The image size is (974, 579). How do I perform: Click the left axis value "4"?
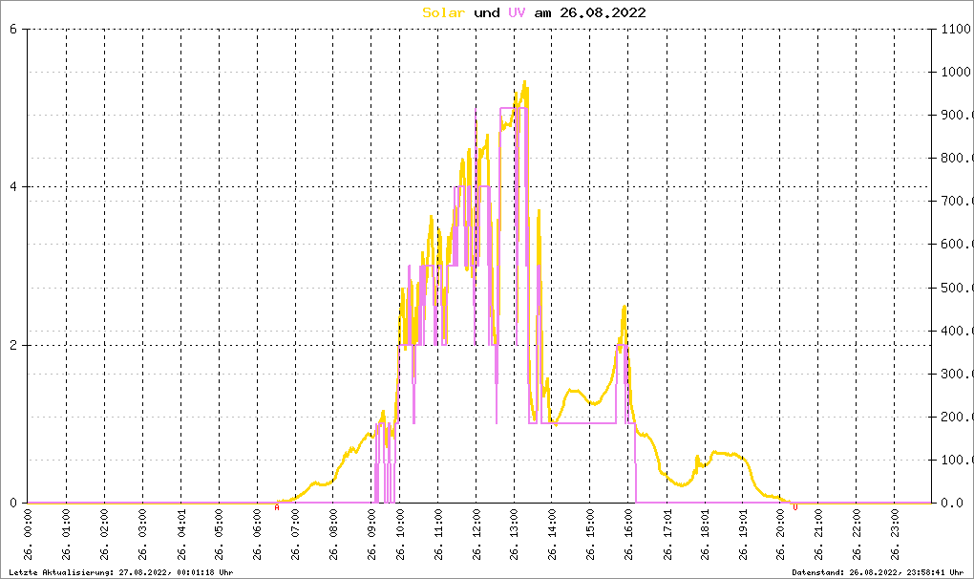pyautogui.click(x=13, y=187)
